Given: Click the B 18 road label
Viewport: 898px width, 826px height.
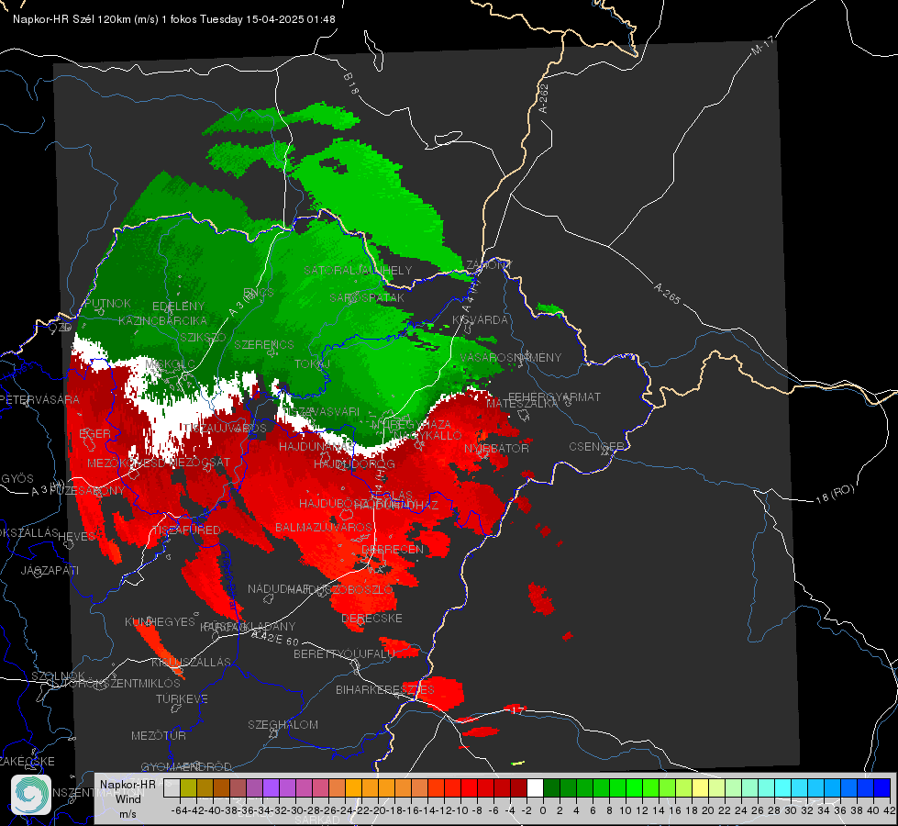Looking at the screenshot, I should 350,84.
